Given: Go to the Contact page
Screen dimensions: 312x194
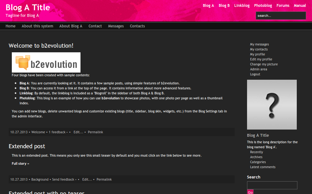Looking at the screenshot, I should (x=95, y=26).
